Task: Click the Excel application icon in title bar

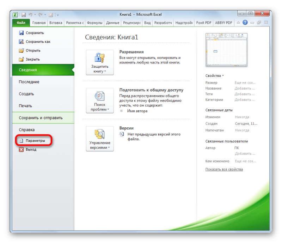Action: tap(15, 14)
